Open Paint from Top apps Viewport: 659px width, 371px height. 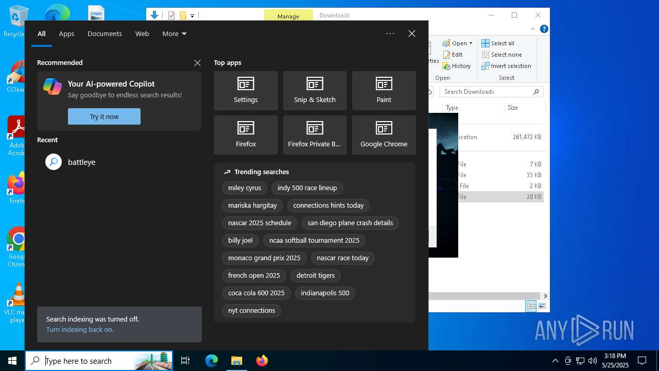coord(384,91)
